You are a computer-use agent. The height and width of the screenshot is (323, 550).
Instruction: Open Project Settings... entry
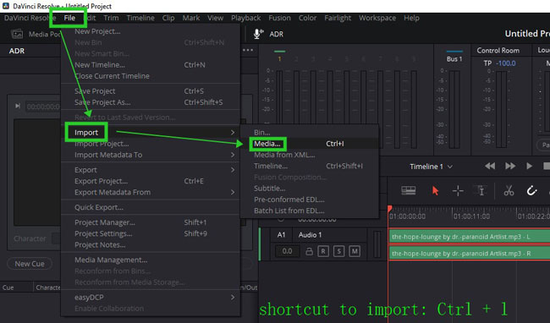pos(151,233)
